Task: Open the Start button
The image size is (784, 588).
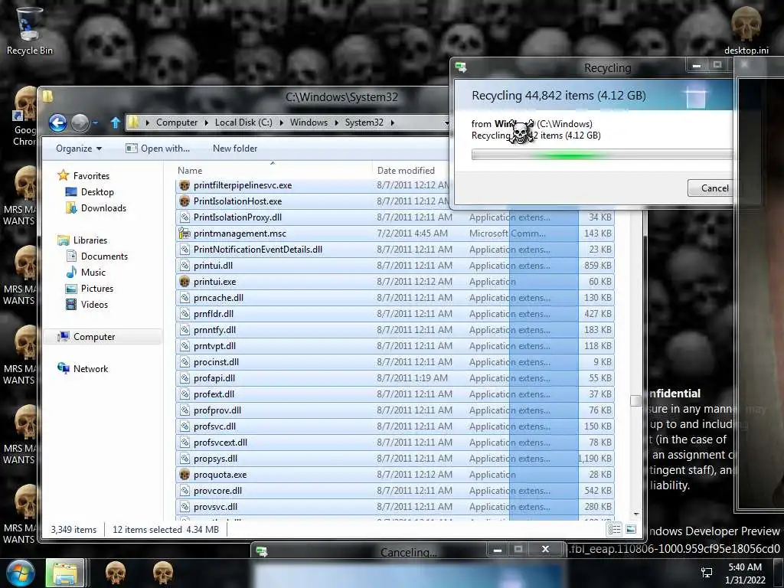Action: (x=21, y=573)
